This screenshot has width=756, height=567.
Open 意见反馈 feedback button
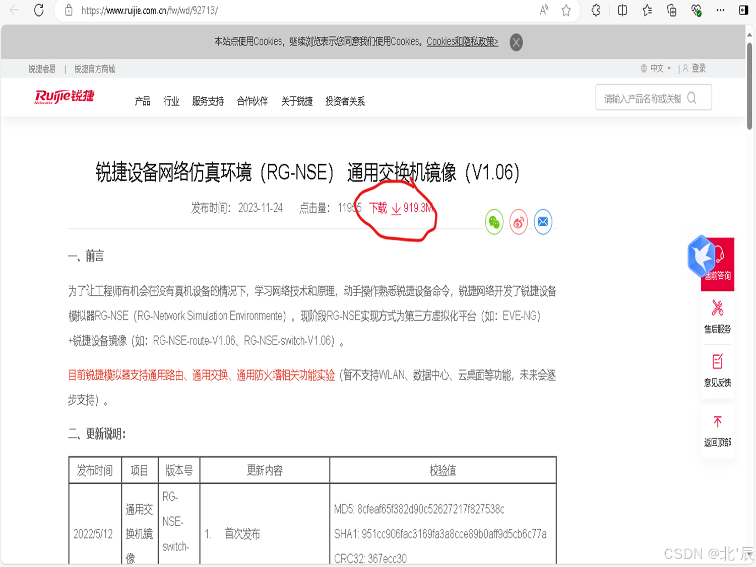point(718,370)
